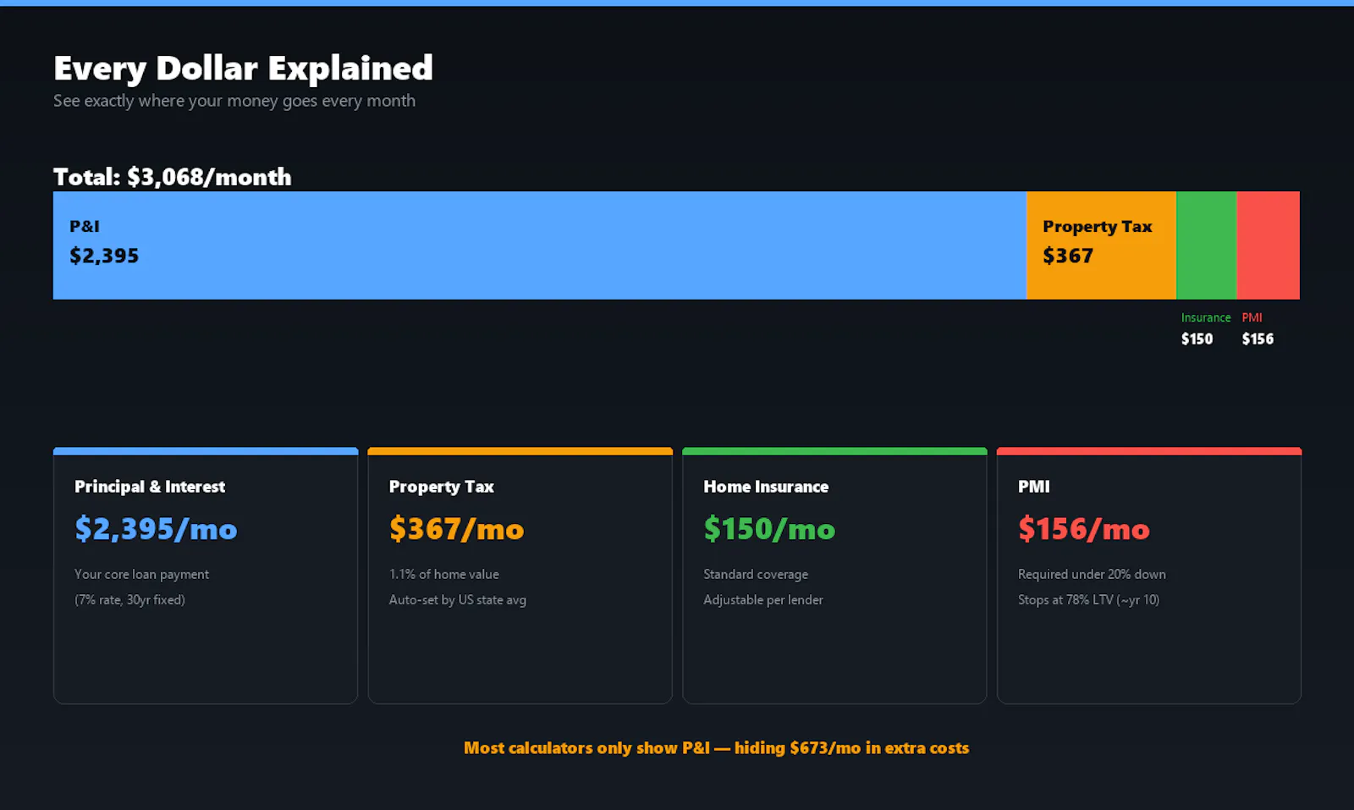1354x810 pixels.
Task: Click the blue P&I bar segment
Action: pos(540,245)
